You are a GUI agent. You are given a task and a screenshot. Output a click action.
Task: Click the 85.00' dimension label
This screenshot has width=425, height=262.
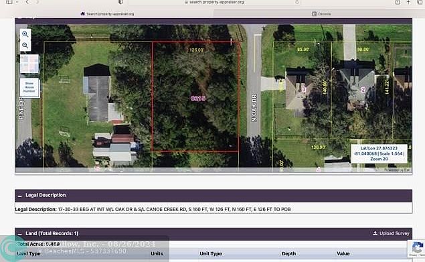click(x=303, y=50)
